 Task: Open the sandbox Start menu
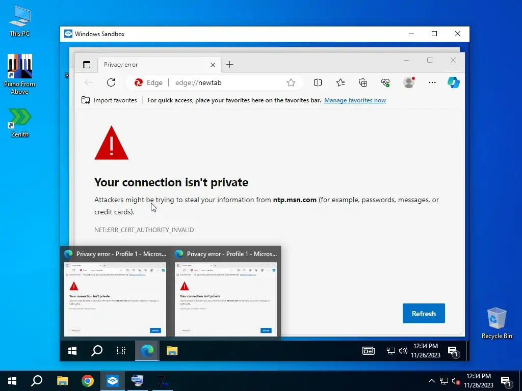72,351
